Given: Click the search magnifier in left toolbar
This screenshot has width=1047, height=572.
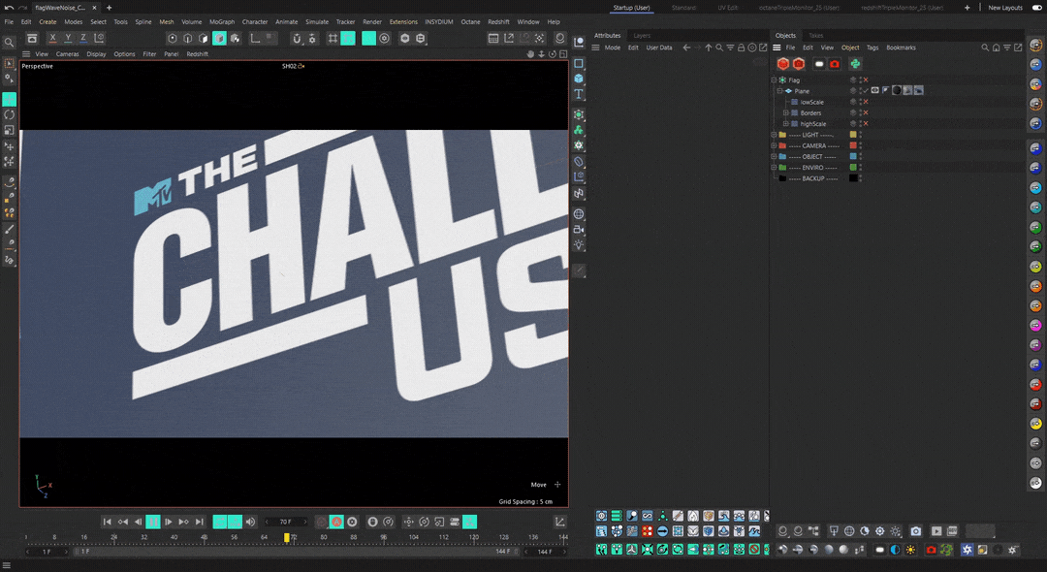Looking at the screenshot, I should tap(9, 42).
